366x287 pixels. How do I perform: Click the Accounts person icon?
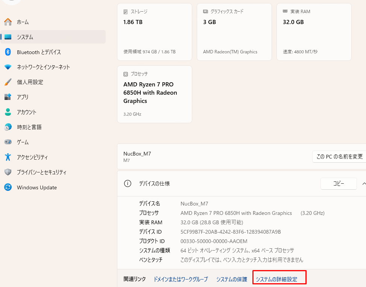tap(8, 112)
